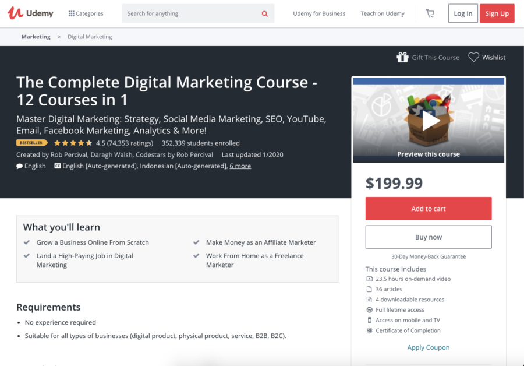The width and height of the screenshot is (524, 366).
Task: Go to Teach on Udemy
Action: coord(383,13)
